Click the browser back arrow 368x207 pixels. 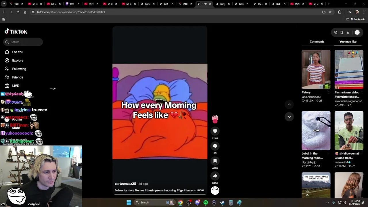[x=4, y=12]
